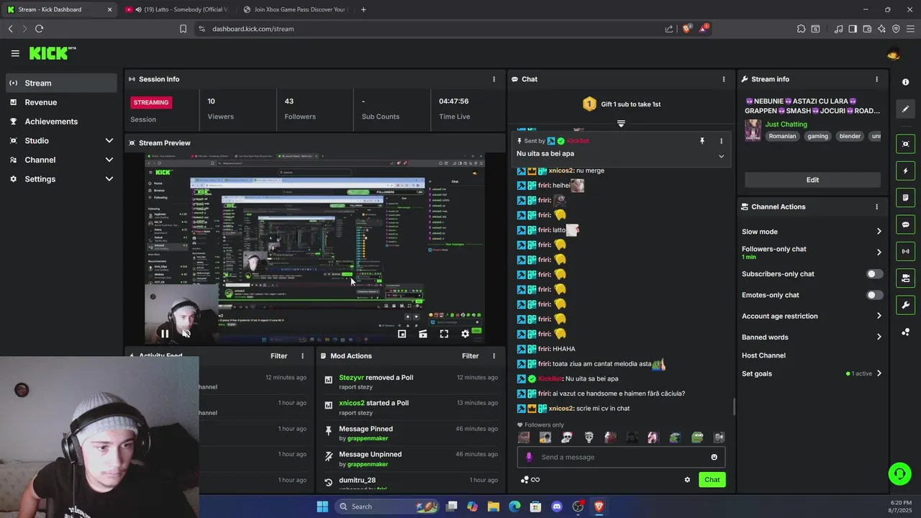921x518 pixels.
Task: Open Channel Actions three-dot menu
Action: (x=876, y=206)
